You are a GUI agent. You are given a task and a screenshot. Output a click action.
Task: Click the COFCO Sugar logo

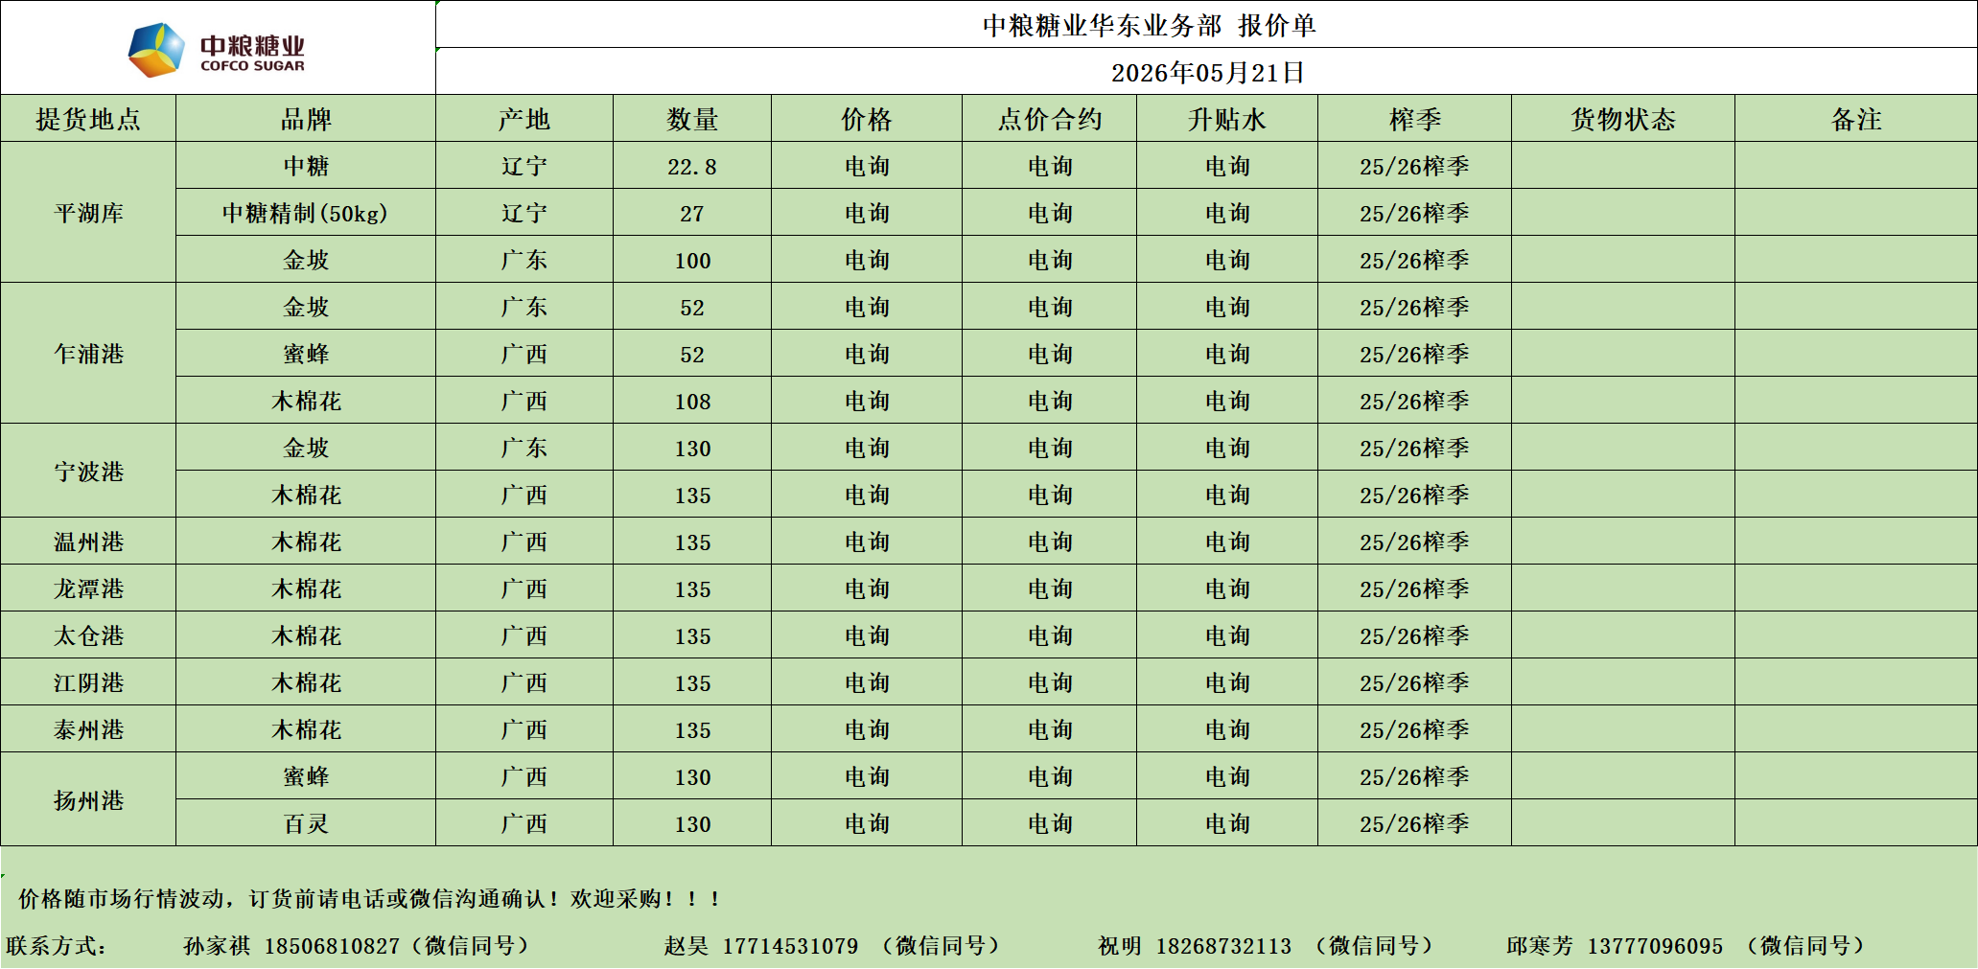[x=217, y=50]
